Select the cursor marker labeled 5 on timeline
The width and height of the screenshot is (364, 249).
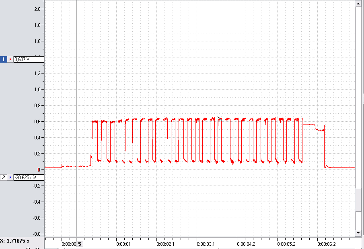[79, 244]
